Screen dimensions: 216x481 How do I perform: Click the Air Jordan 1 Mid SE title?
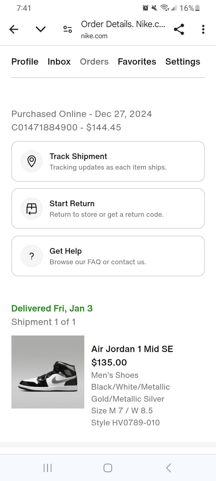pos(132,349)
